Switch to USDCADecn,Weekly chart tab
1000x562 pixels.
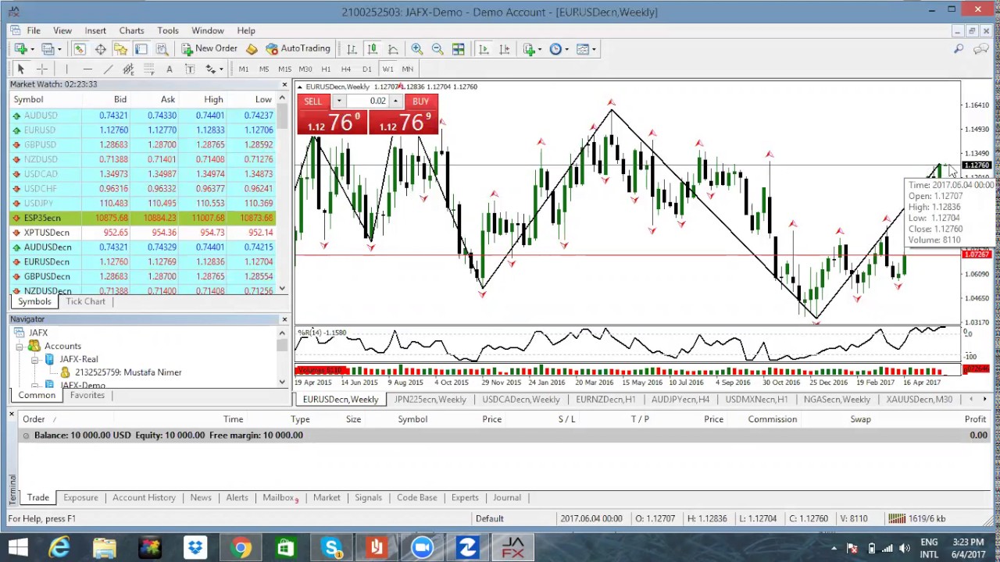(521, 399)
